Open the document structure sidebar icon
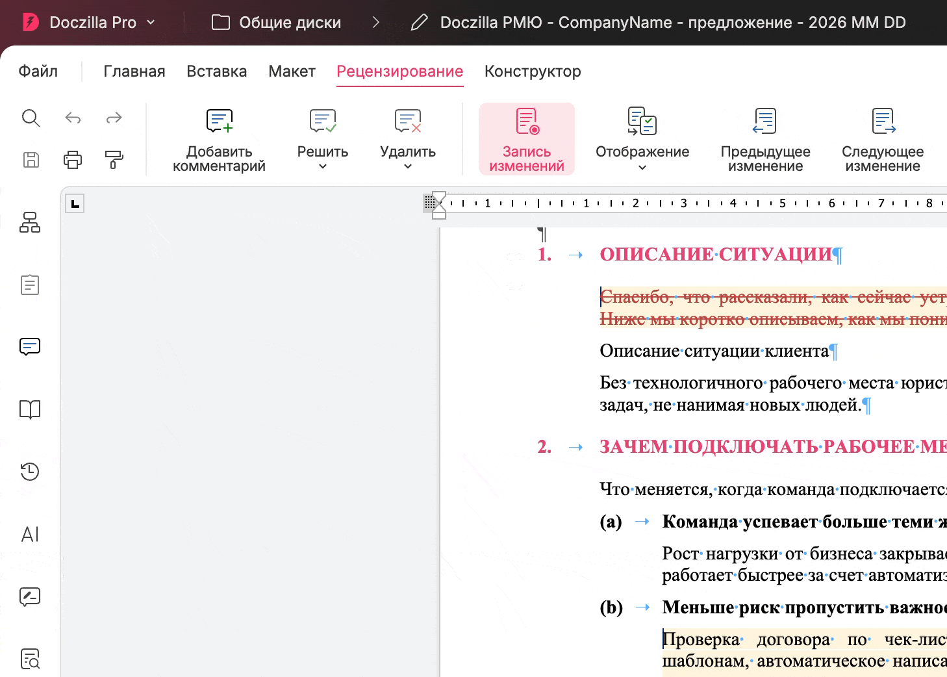 tap(30, 222)
